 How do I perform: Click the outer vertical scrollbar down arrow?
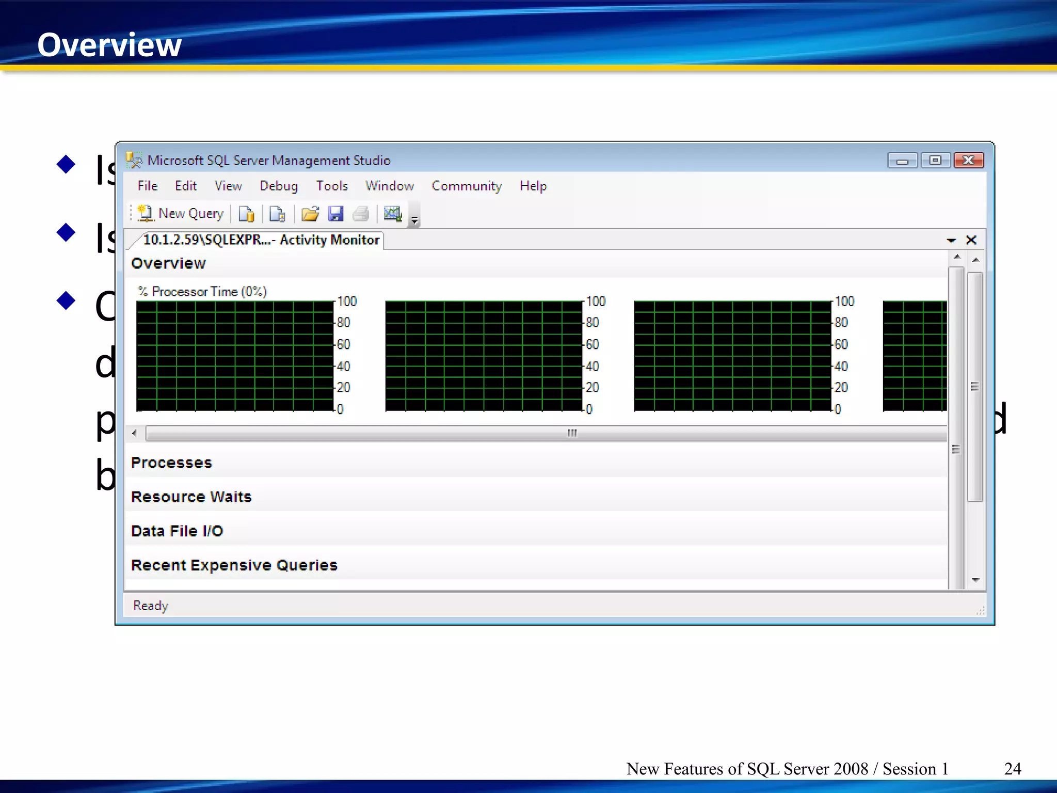pyautogui.click(x=975, y=580)
